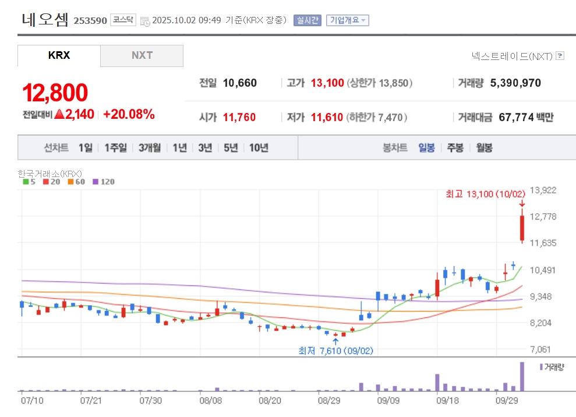
Task: Click the red 20-day moving average legend
Action: (x=50, y=182)
